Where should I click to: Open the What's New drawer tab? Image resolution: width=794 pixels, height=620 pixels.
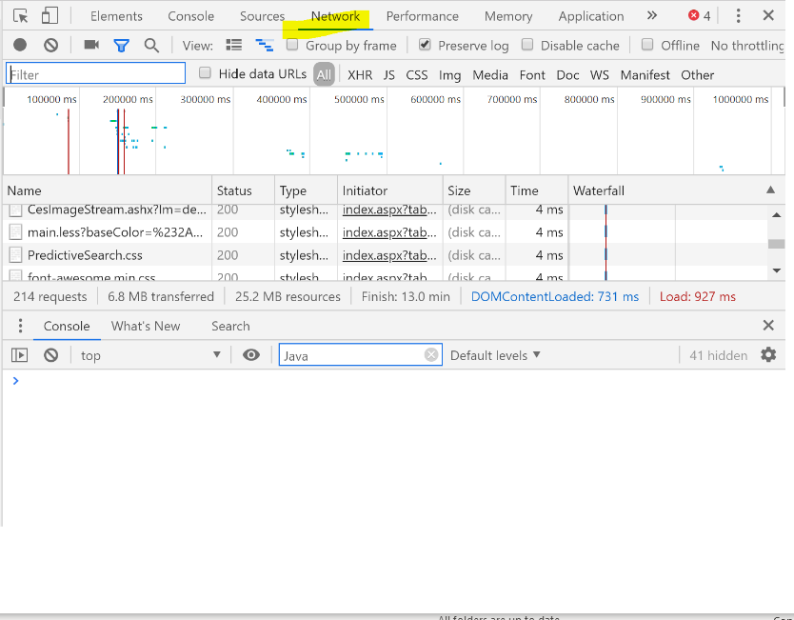pyautogui.click(x=145, y=326)
